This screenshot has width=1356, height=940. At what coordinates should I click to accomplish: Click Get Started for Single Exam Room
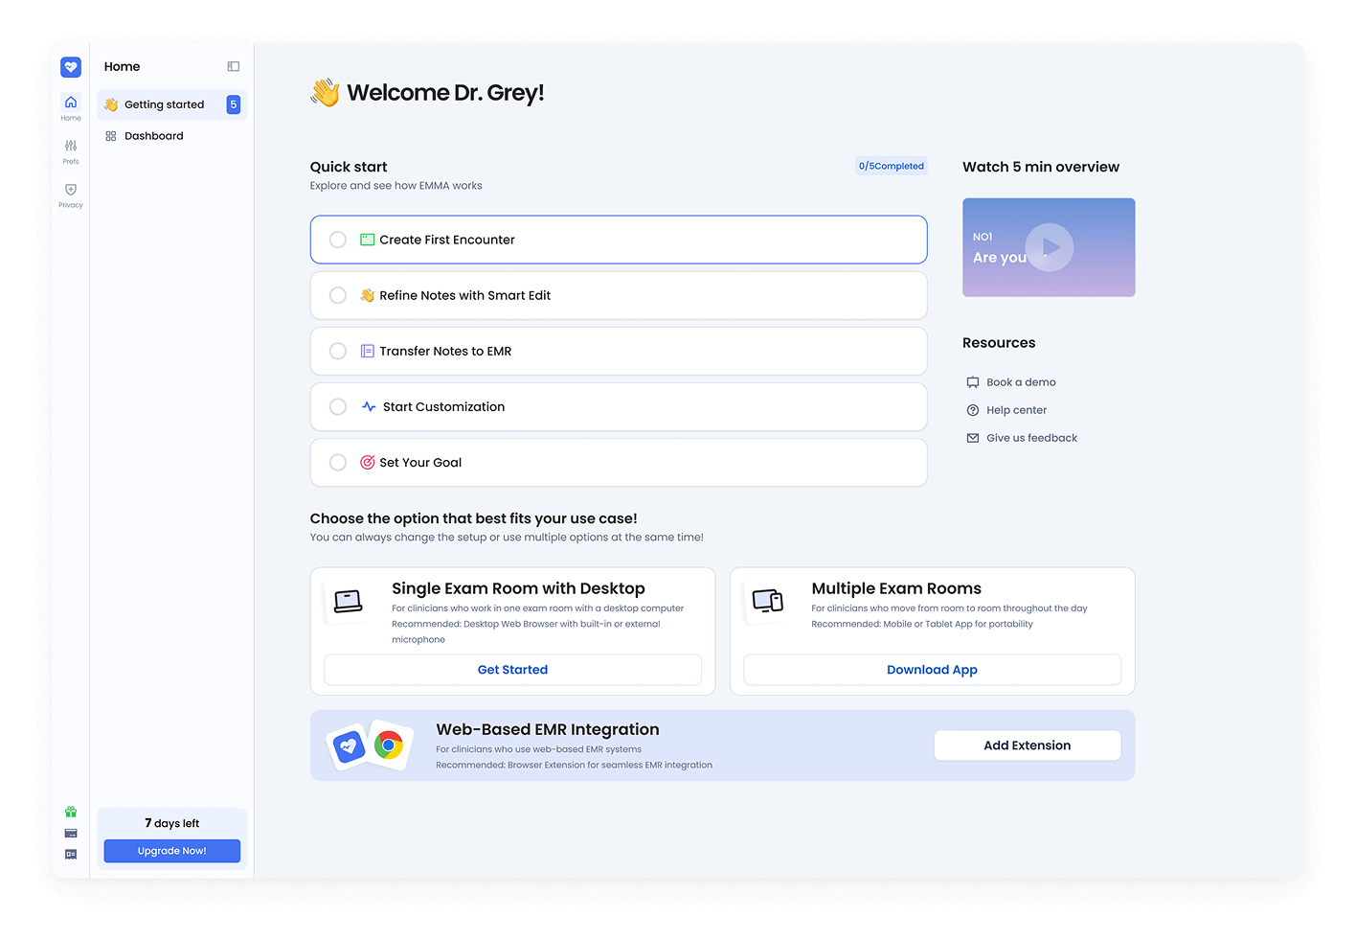coord(512,670)
